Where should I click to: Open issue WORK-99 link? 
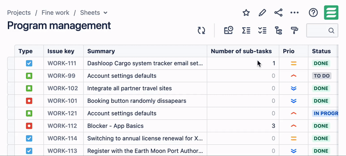pos(61,76)
